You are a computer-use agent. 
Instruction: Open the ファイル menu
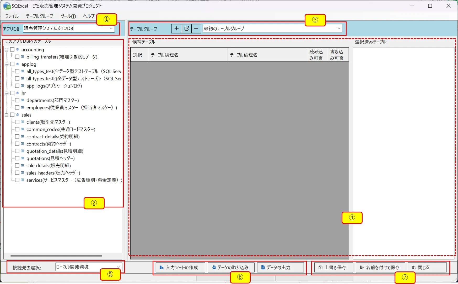point(12,16)
